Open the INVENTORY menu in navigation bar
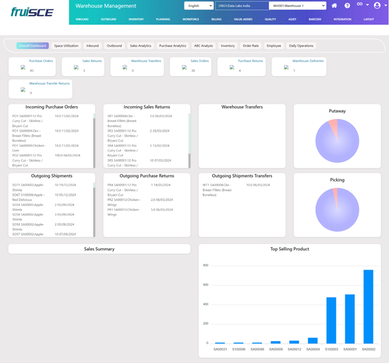The width and height of the screenshot is (389, 363). [x=136, y=19]
